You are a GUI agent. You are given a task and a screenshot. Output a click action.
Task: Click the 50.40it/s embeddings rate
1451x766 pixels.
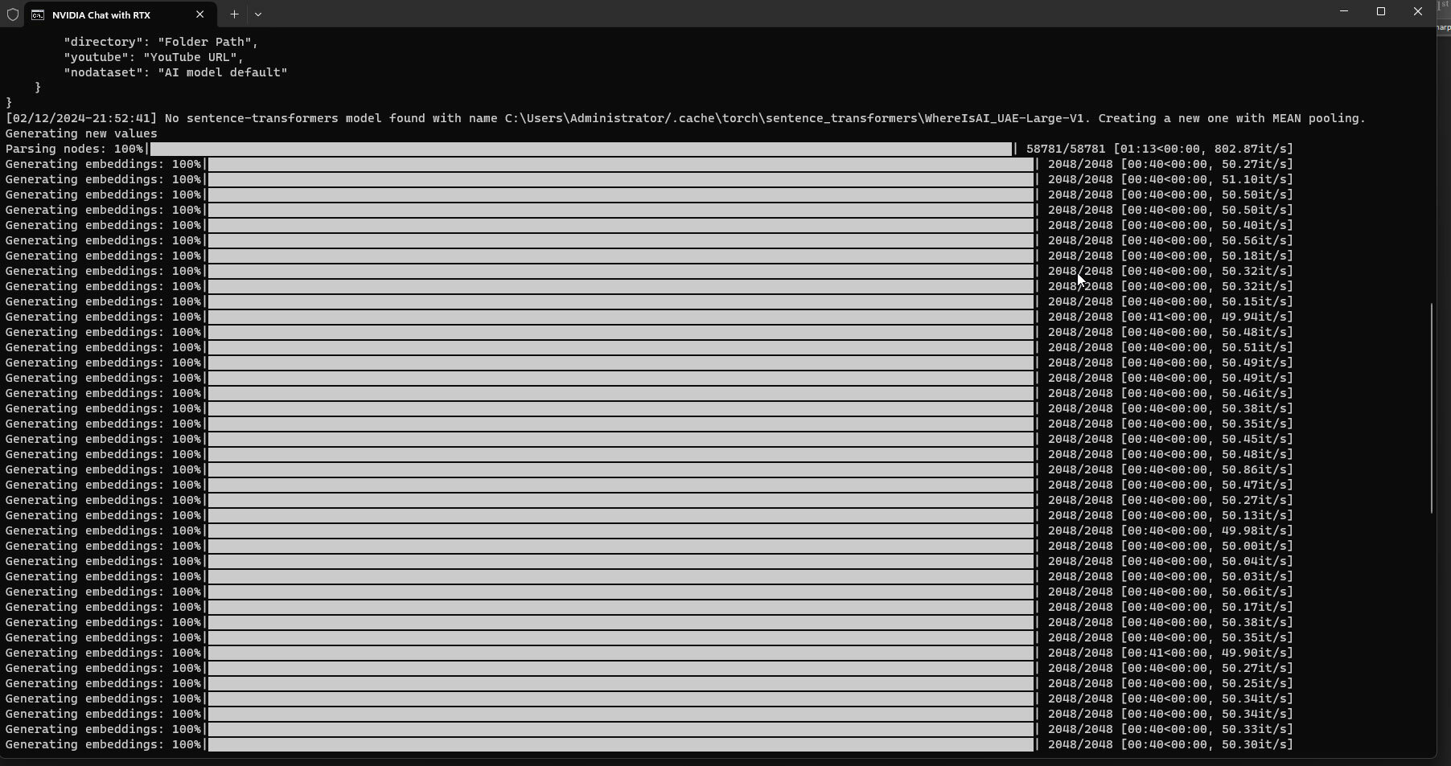coord(1254,225)
